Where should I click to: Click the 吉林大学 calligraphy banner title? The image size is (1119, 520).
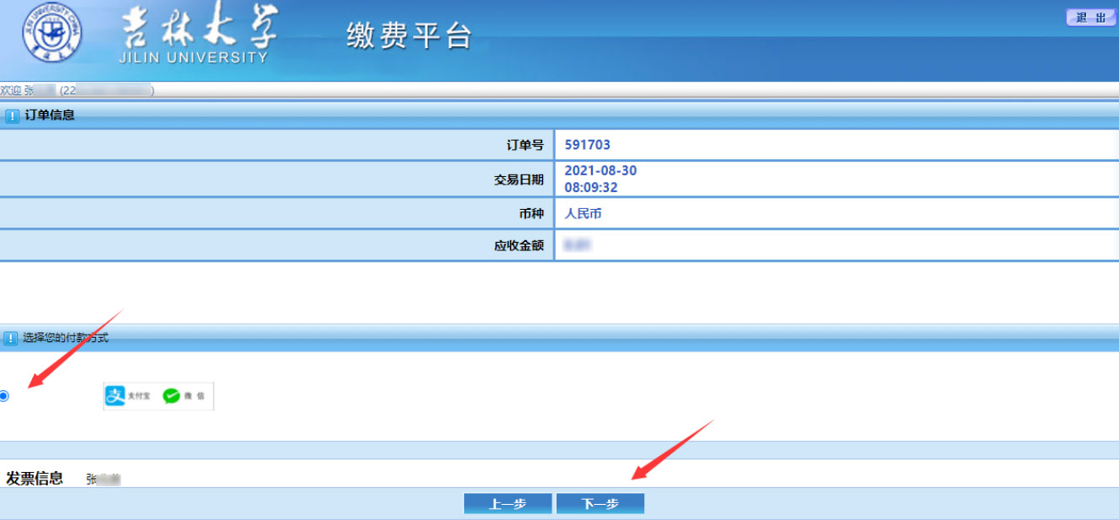coord(200,30)
